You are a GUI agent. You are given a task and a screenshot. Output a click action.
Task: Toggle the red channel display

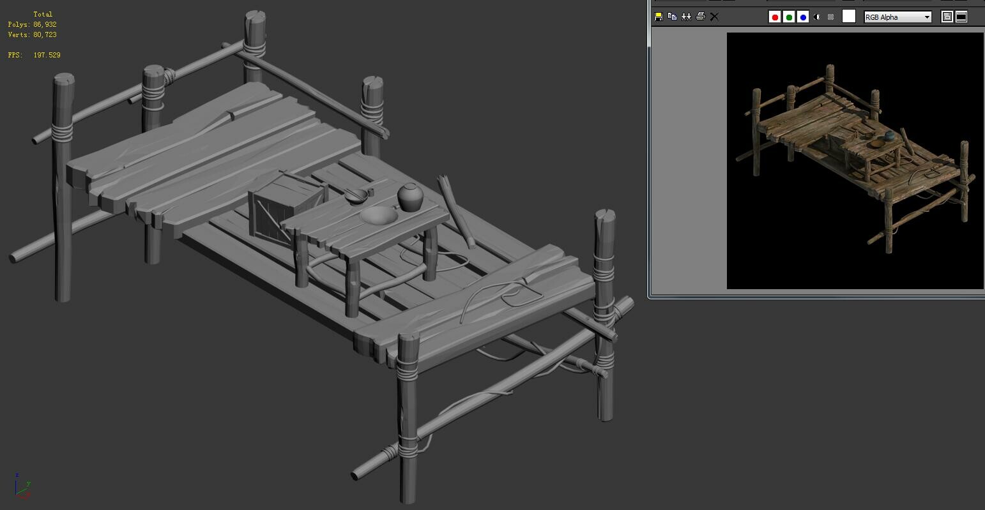tap(775, 17)
